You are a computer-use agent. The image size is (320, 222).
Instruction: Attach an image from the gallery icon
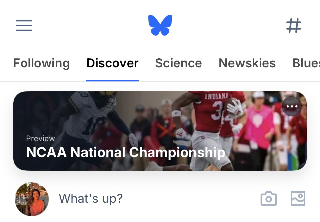298,198
